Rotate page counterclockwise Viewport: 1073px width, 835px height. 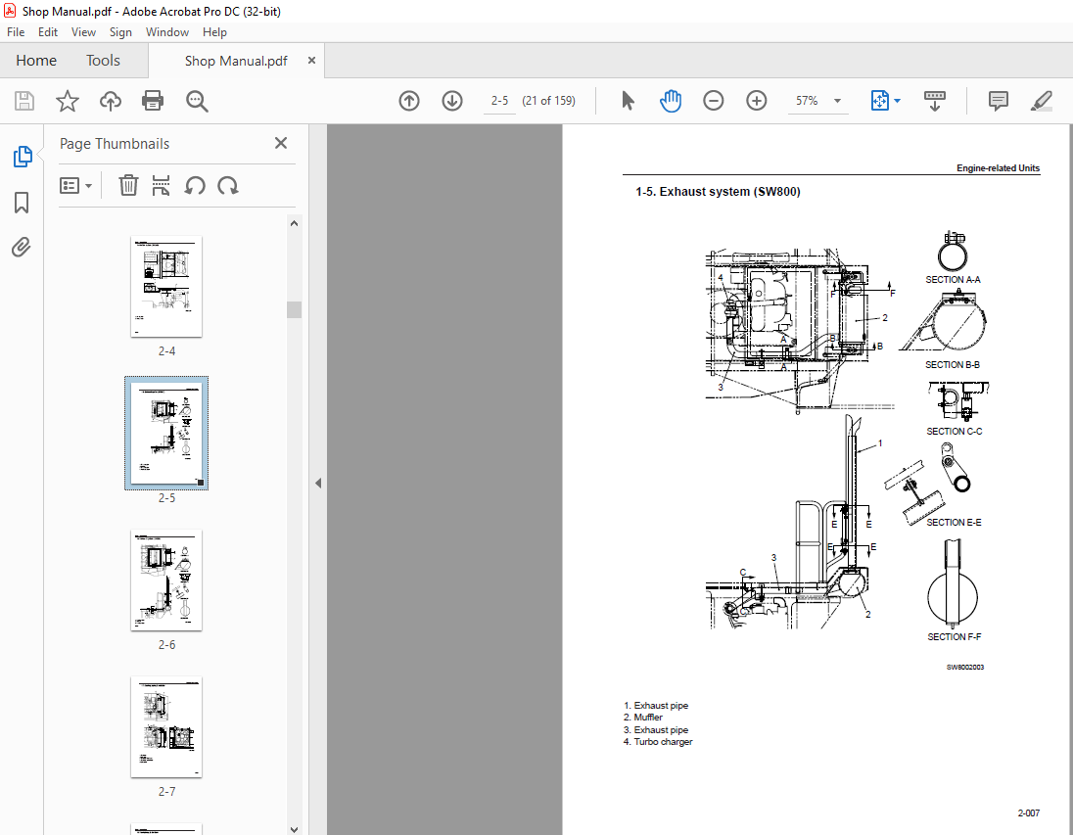coord(195,185)
